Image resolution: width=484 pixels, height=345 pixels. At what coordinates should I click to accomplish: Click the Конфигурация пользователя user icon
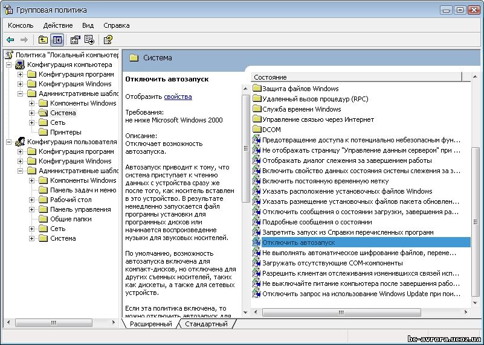pos(20,142)
